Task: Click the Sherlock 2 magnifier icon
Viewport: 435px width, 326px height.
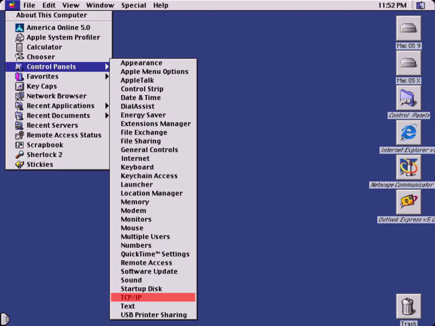Action: point(20,155)
